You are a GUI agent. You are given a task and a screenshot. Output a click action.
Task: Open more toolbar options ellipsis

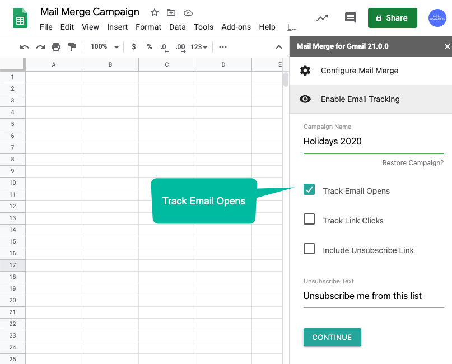point(222,47)
